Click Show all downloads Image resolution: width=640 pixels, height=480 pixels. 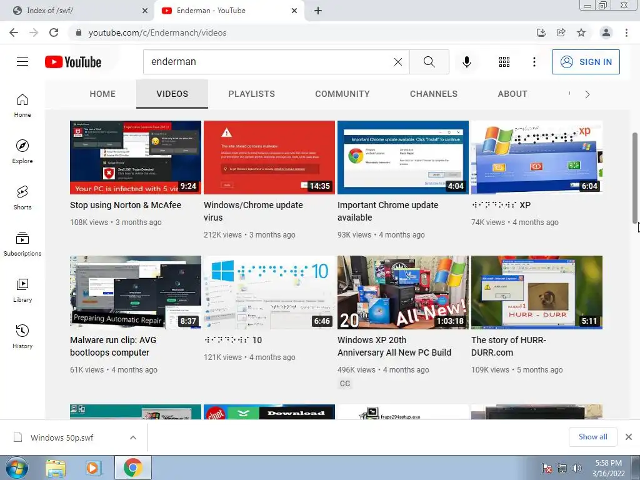[592, 437]
